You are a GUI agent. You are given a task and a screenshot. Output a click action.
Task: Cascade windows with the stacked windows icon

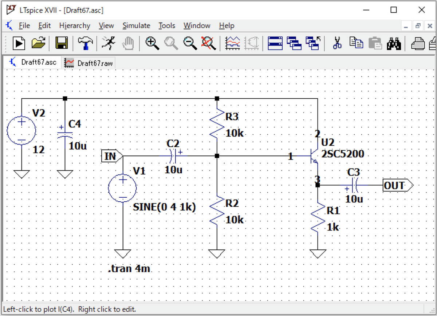(x=295, y=43)
